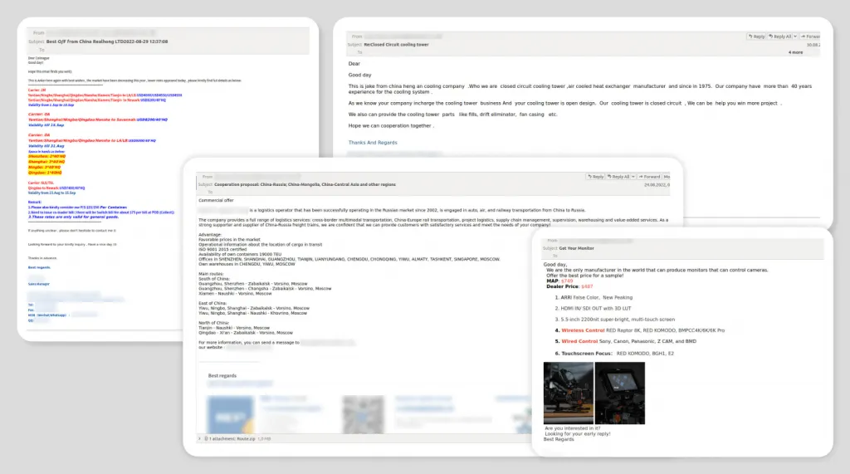Click Forward in the cooling tower email
The height and width of the screenshot is (474, 850).
(810, 37)
